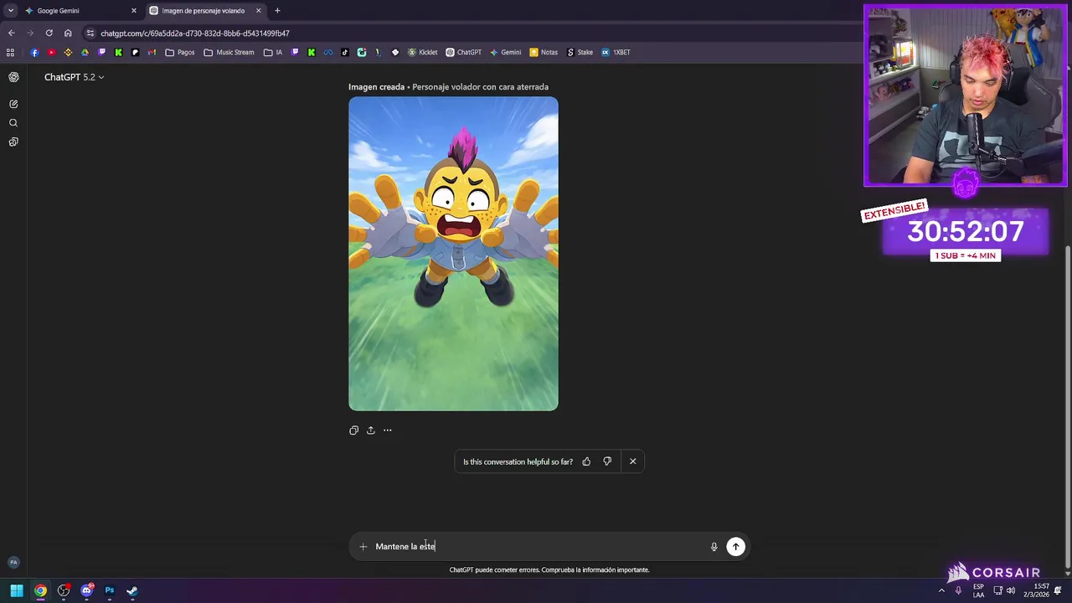
Task: Open the Binance bookmark
Action: 68,52
